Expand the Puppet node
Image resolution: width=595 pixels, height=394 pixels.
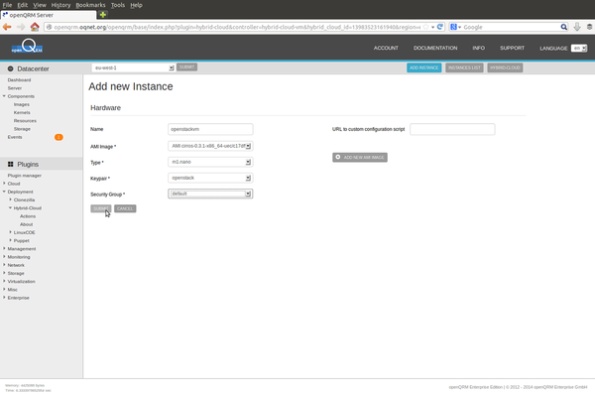(x=10, y=240)
